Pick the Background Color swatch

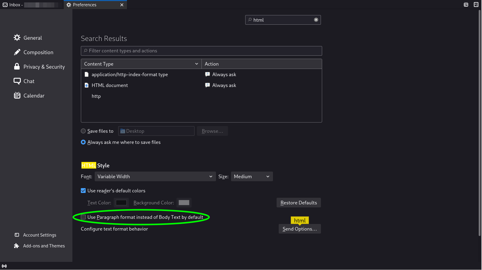[x=184, y=203]
